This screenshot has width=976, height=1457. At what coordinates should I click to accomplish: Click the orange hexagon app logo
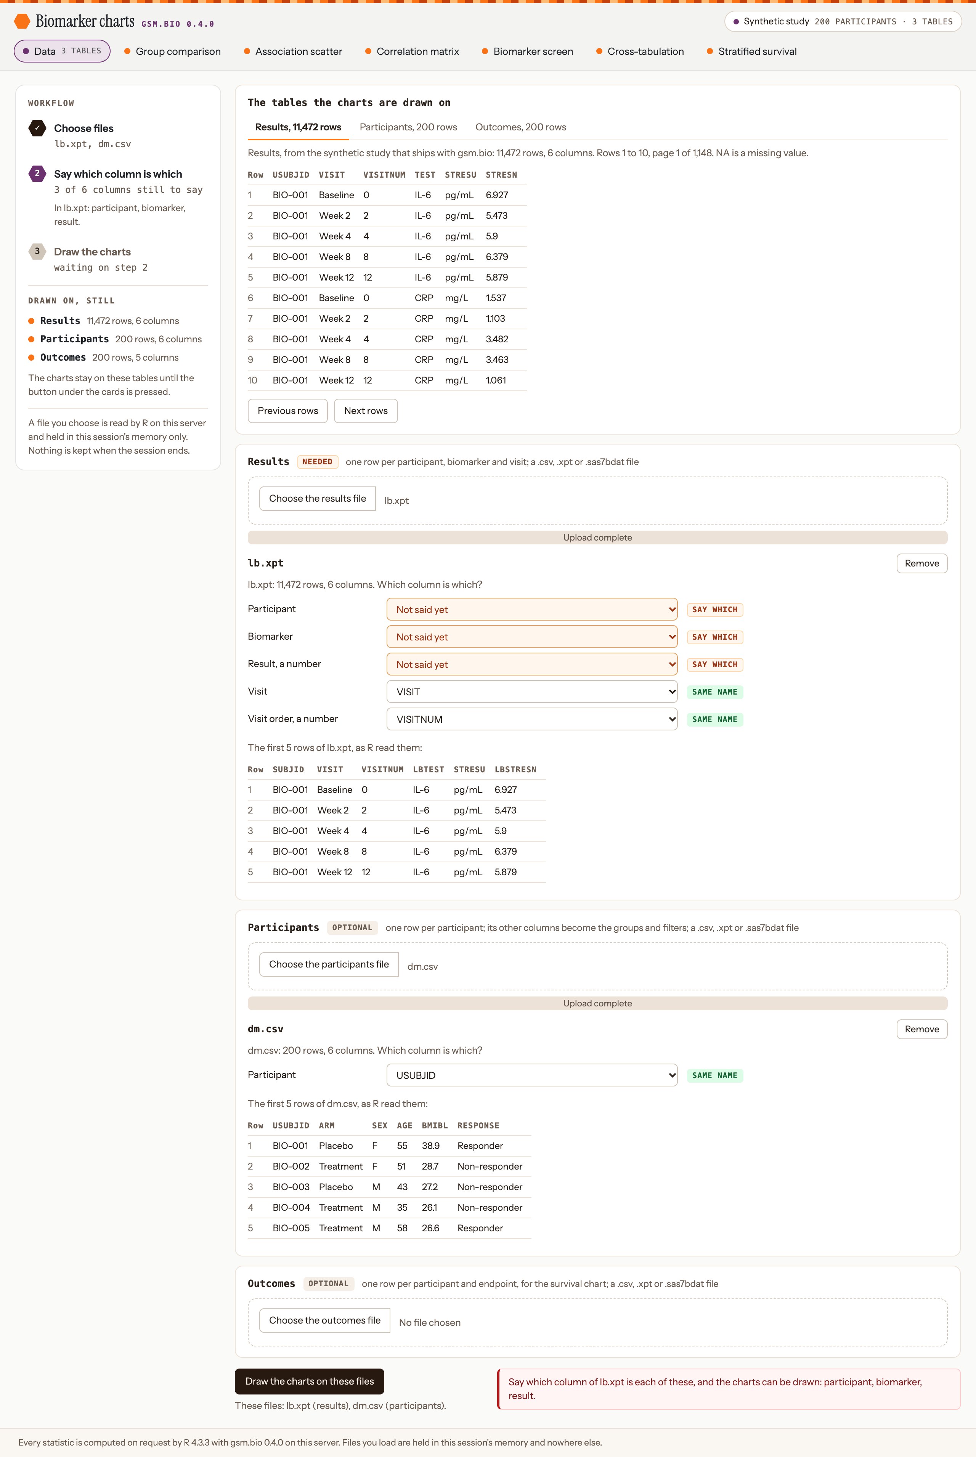[x=22, y=21]
